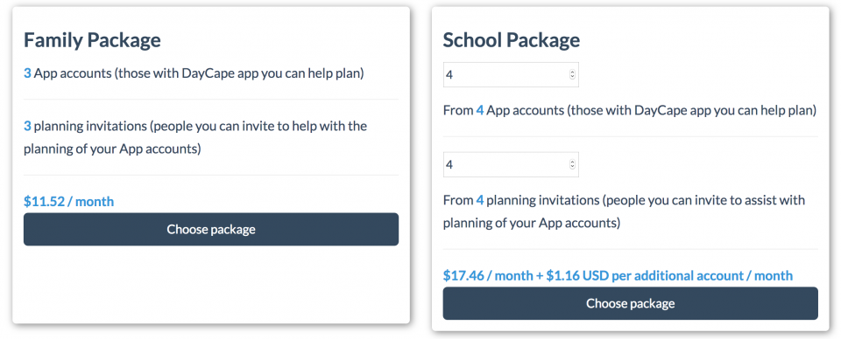841x339 pixels.
Task: Select the $11.52 / month price text
Action: coord(68,202)
